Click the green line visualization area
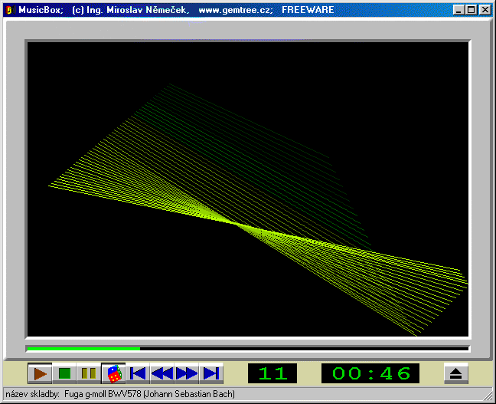Image resolution: width=496 pixels, height=404 pixels. point(247,188)
